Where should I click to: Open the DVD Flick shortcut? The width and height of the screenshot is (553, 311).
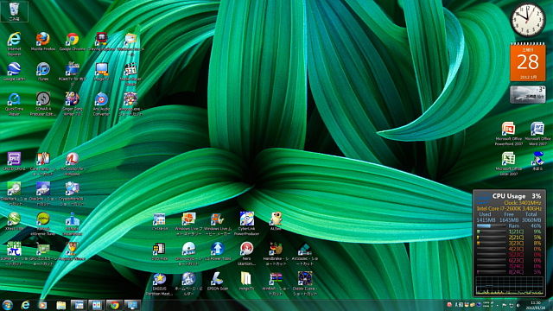coord(159,251)
